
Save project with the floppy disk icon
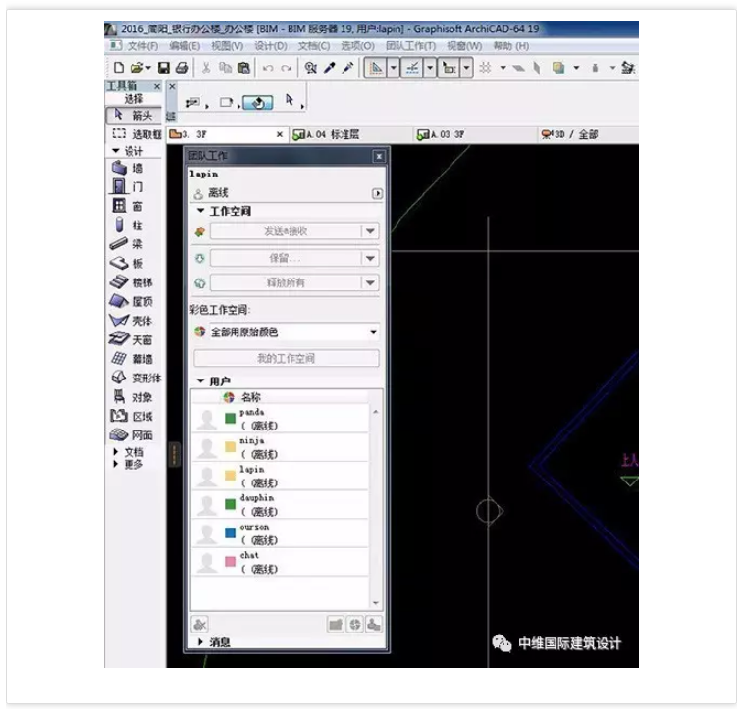coord(164,68)
